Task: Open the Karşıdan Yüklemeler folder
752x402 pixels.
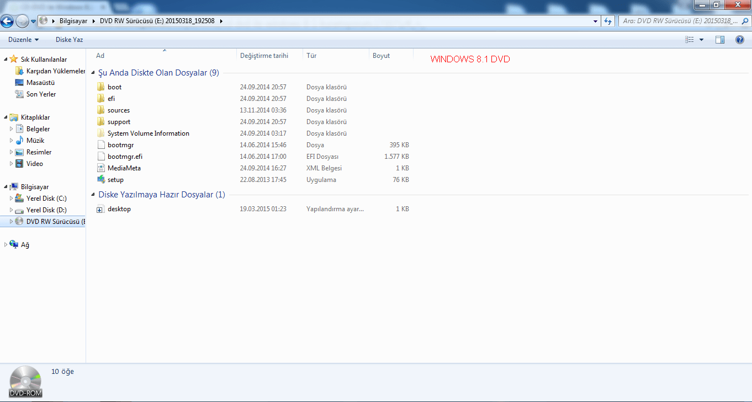Action: click(56, 71)
